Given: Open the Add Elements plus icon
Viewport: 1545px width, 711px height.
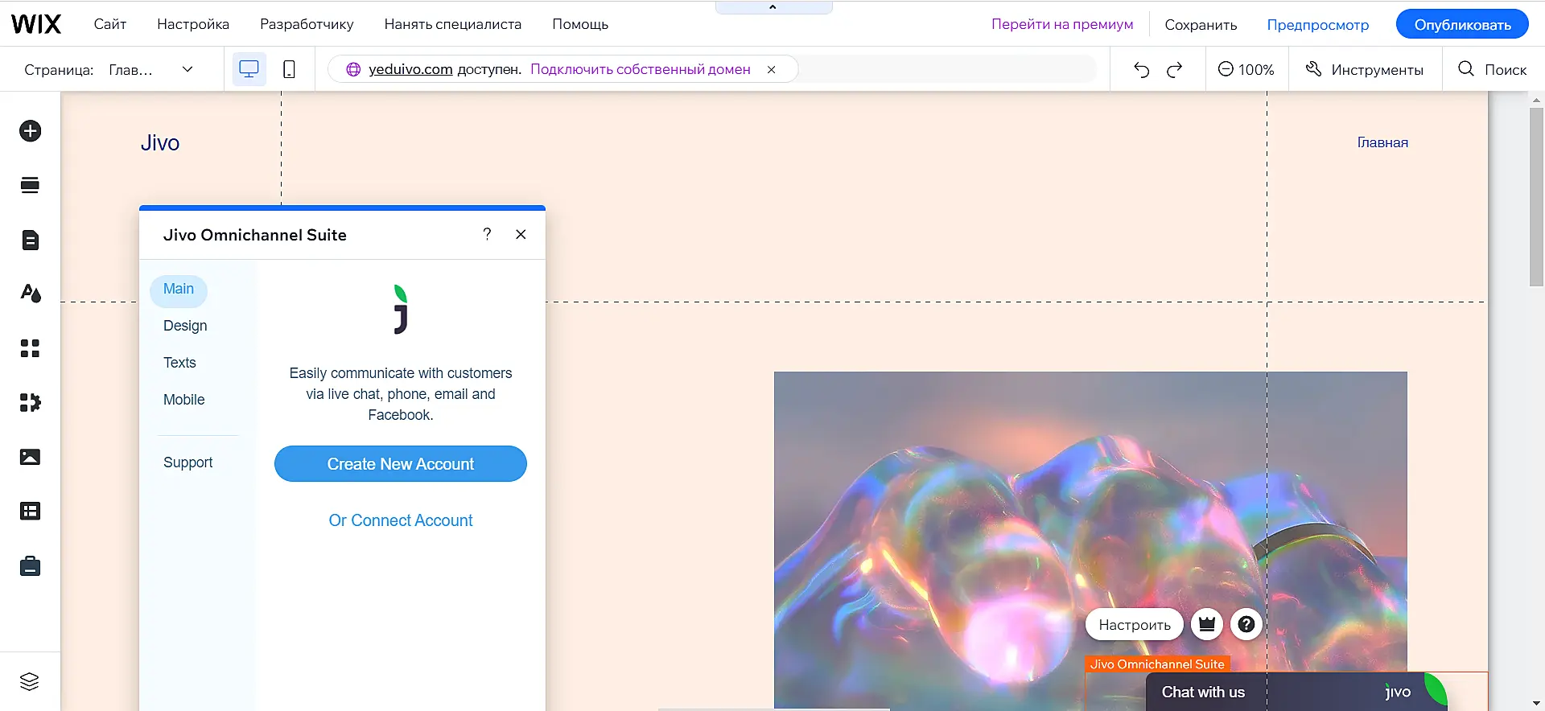Looking at the screenshot, I should pos(30,131).
